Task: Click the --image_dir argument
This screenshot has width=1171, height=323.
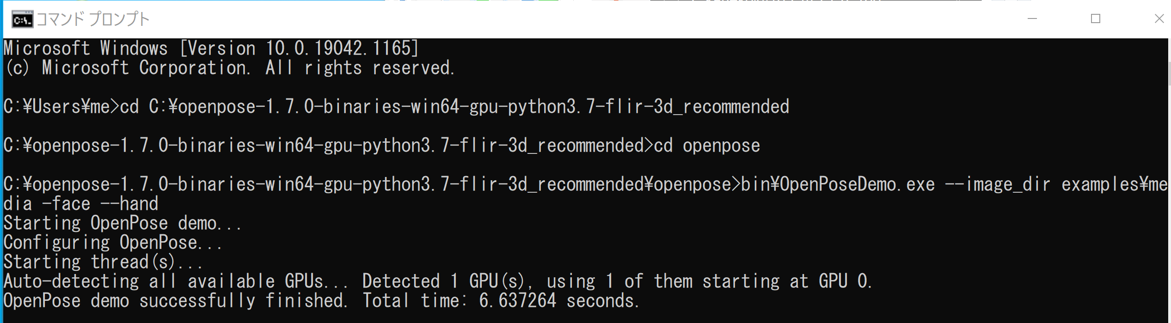Action: 997,184
